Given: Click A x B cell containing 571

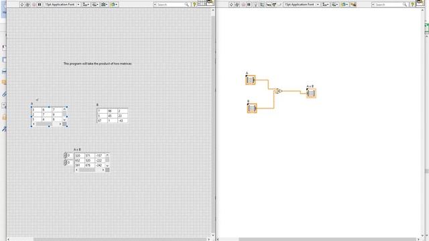Looking at the screenshot, I should point(89,155).
